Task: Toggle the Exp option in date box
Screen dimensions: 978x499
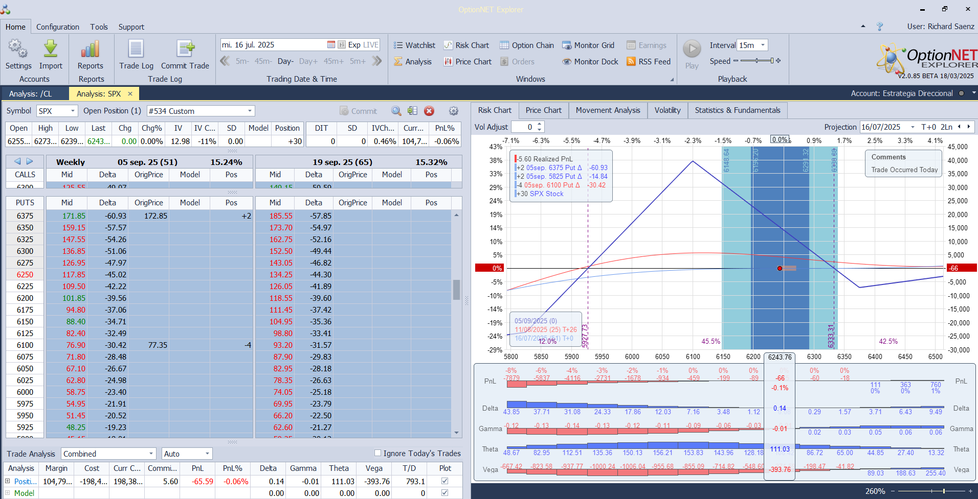Action: pyautogui.click(x=354, y=45)
